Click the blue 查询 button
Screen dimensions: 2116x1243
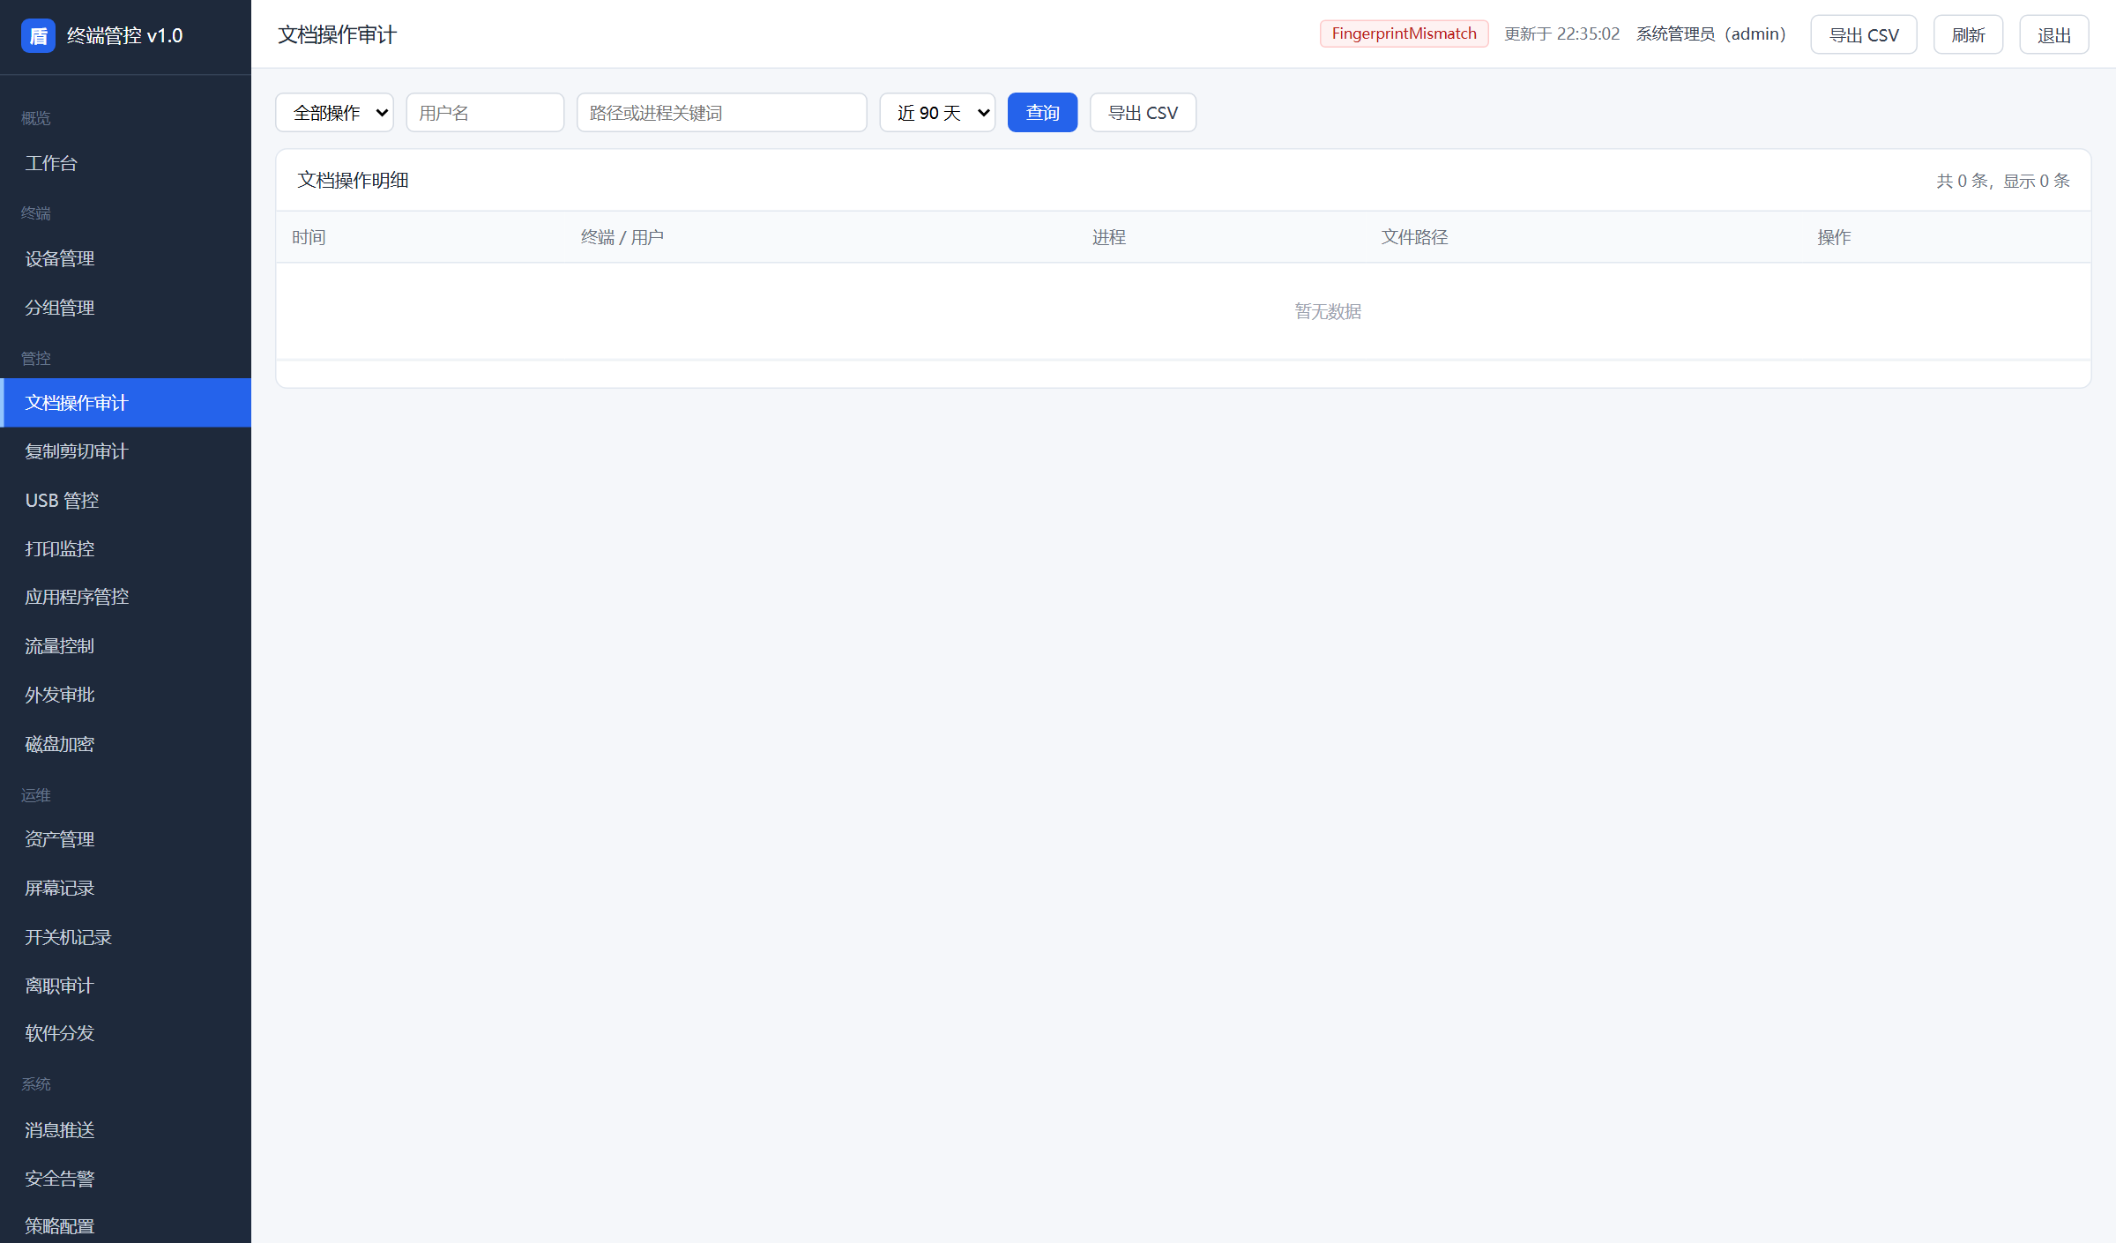click(1042, 113)
